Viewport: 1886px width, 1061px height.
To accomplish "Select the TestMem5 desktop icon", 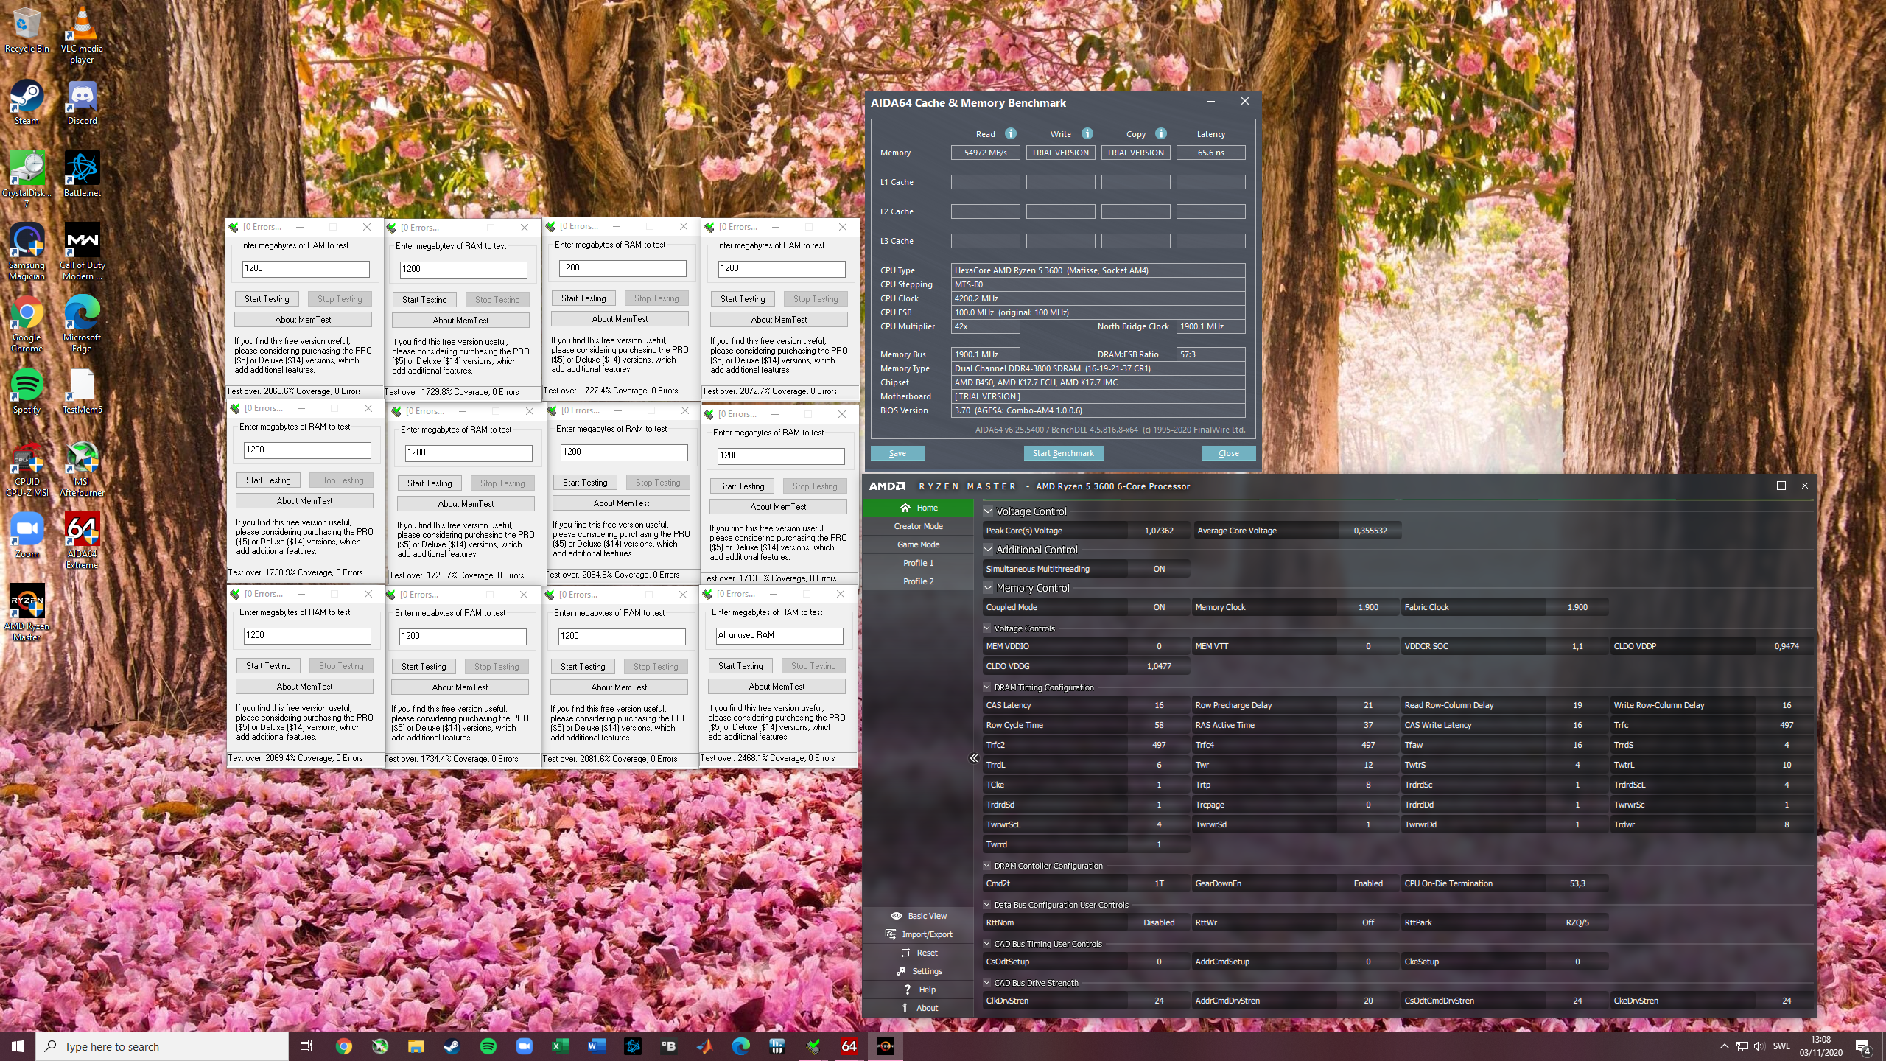I will click(82, 392).
